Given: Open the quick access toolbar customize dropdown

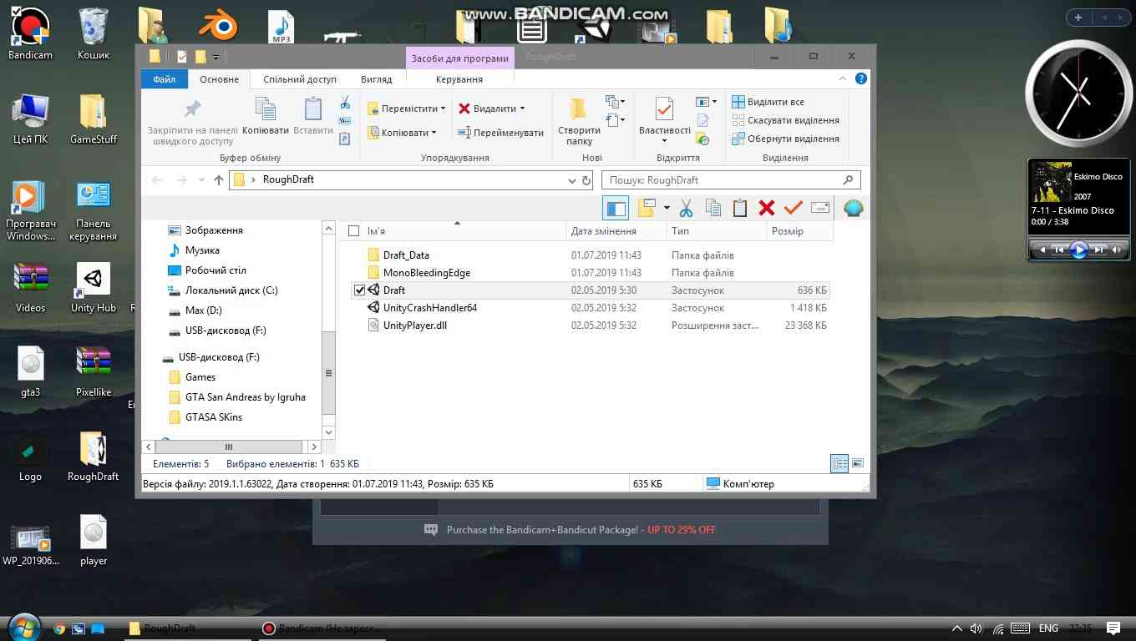Looking at the screenshot, I should click(216, 57).
